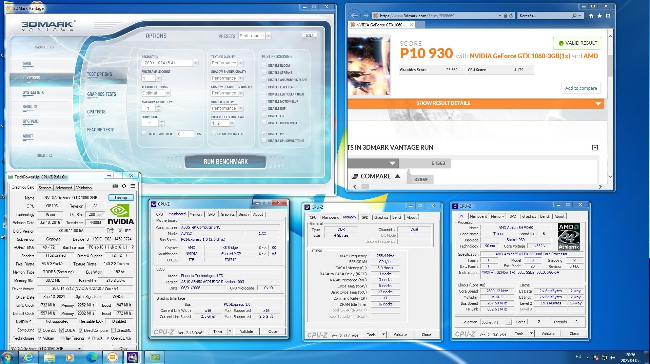This screenshot has width=650, height=364.
Task: Open Microsoft Edge from the taskbar
Action: click(x=91, y=357)
